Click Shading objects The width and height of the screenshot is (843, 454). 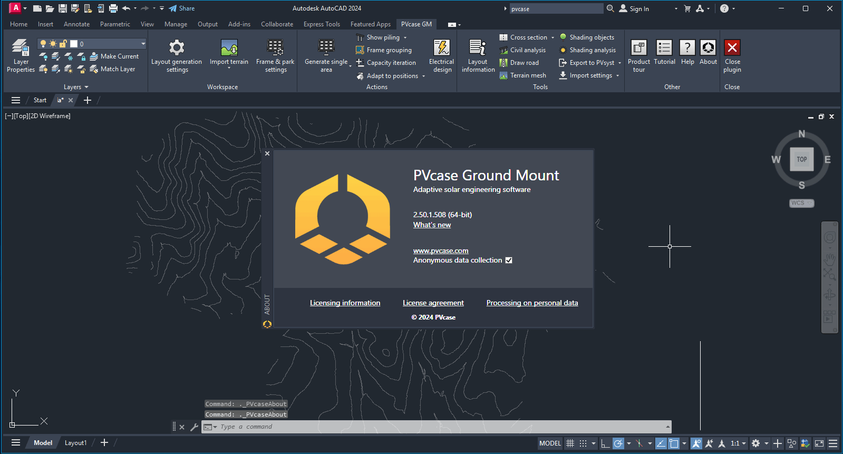pos(587,37)
